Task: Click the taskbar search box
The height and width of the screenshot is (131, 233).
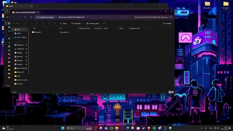Action: click(x=79, y=128)
